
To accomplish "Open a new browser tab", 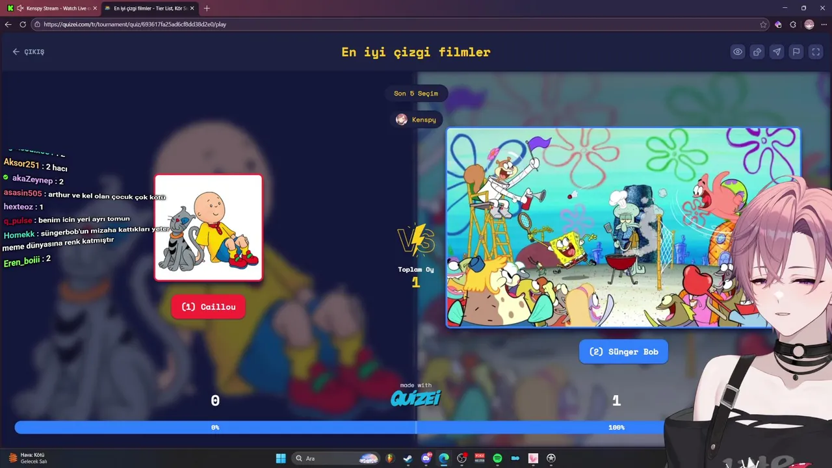I will [x=207, y=8].
